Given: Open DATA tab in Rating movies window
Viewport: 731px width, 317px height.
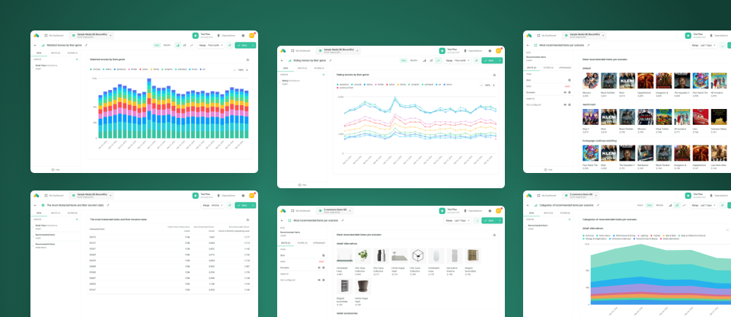Looking at the screenshot, I should tap(286, 68).
